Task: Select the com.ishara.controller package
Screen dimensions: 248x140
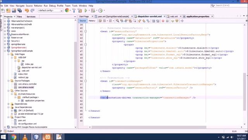Action: 28,84
